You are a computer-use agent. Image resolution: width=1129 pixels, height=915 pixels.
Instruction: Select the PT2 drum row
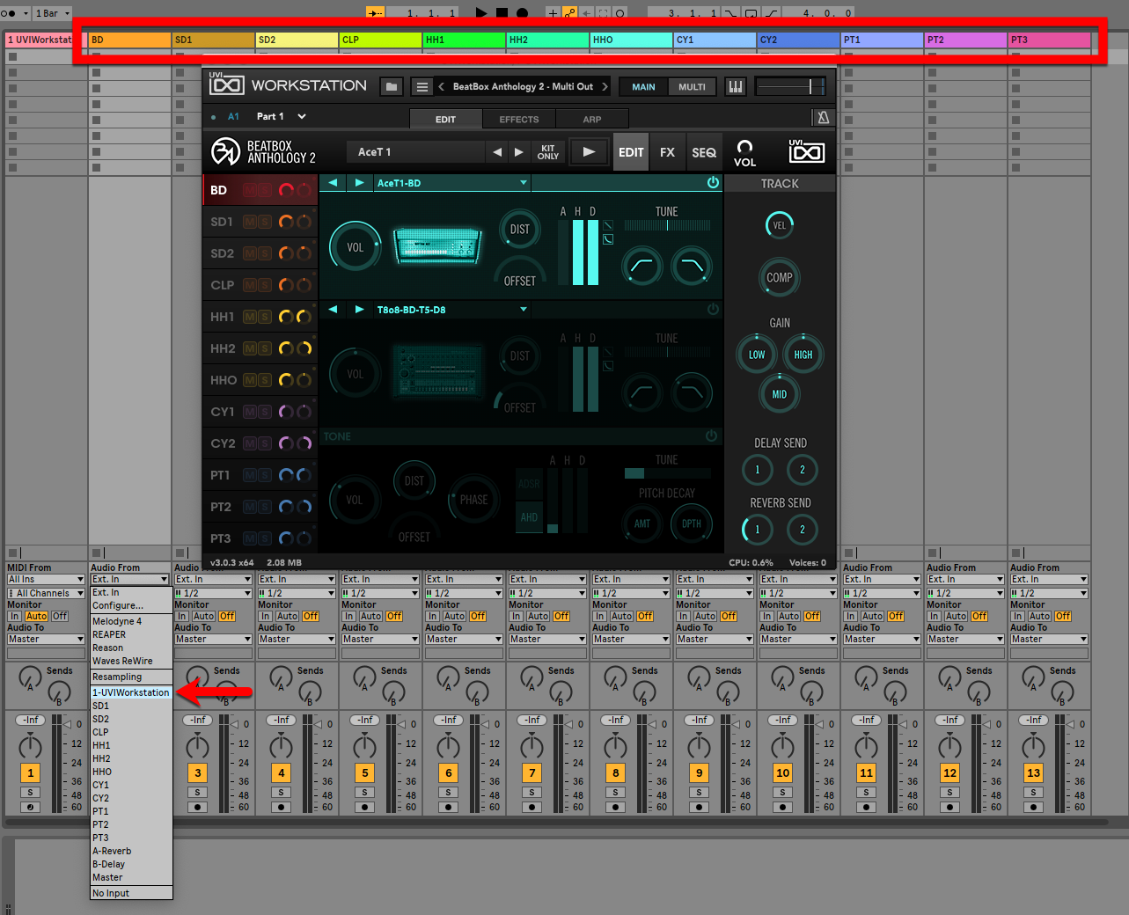[x=220, y=507]
